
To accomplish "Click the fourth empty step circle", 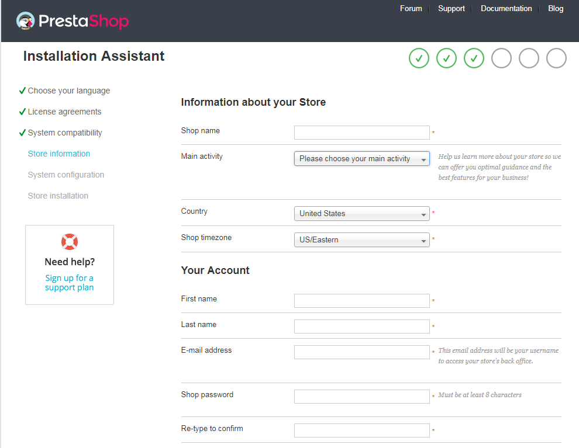I will click(x=501, y=58).
